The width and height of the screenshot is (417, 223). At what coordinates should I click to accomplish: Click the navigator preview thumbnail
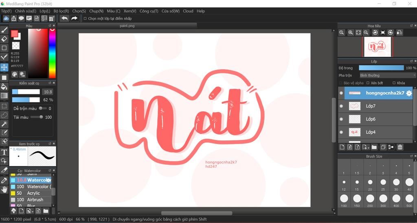(377, 46)
